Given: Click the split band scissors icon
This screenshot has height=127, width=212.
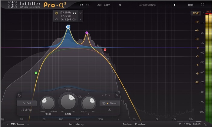Looking at the screenshot, I should [x=110, y=110].
